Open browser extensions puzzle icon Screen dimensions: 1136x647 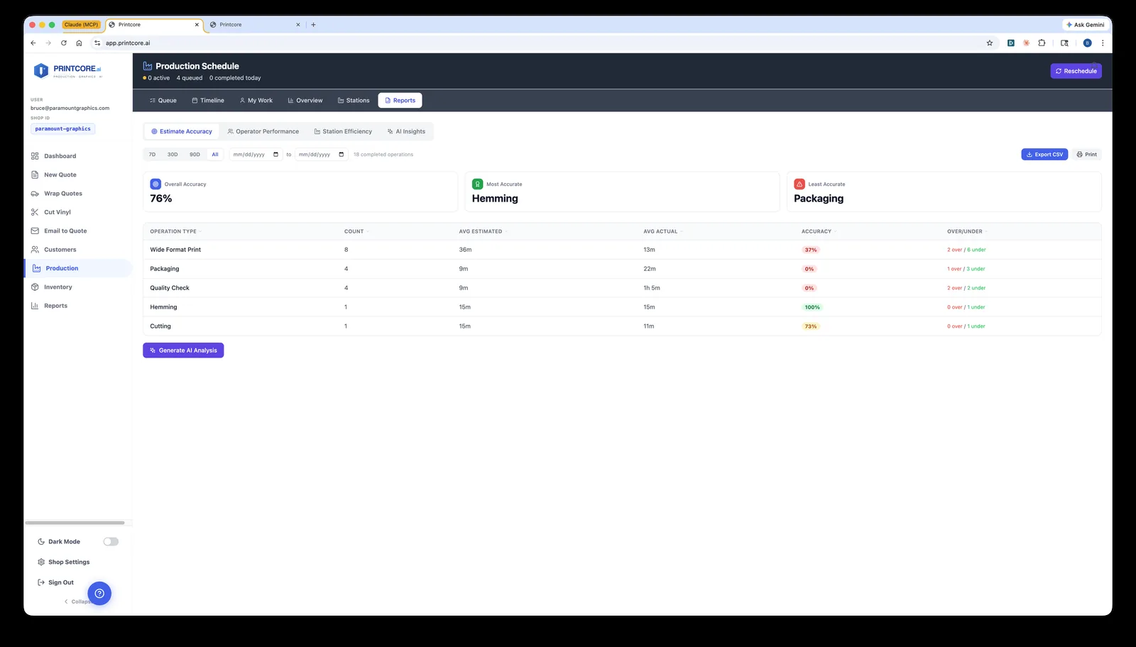pyautogui.click(x=1042, y=43)
